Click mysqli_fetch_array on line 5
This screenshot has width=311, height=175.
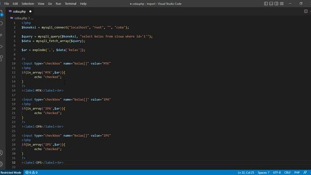(x=52, y=41)
